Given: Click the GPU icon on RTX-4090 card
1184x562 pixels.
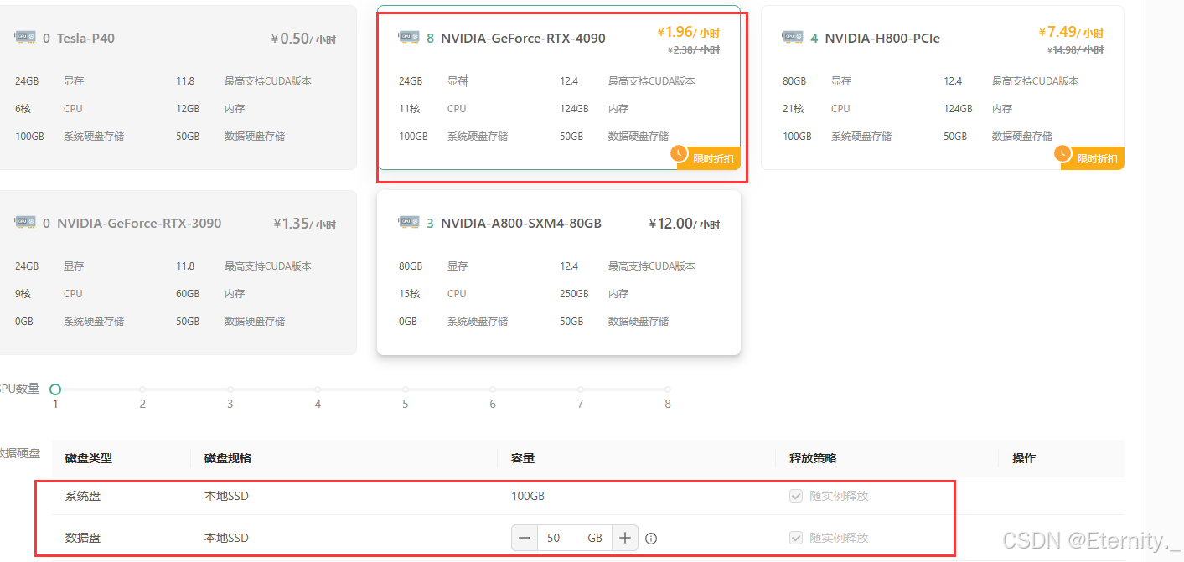Looking at the screenshot, I should coord(409,38).
